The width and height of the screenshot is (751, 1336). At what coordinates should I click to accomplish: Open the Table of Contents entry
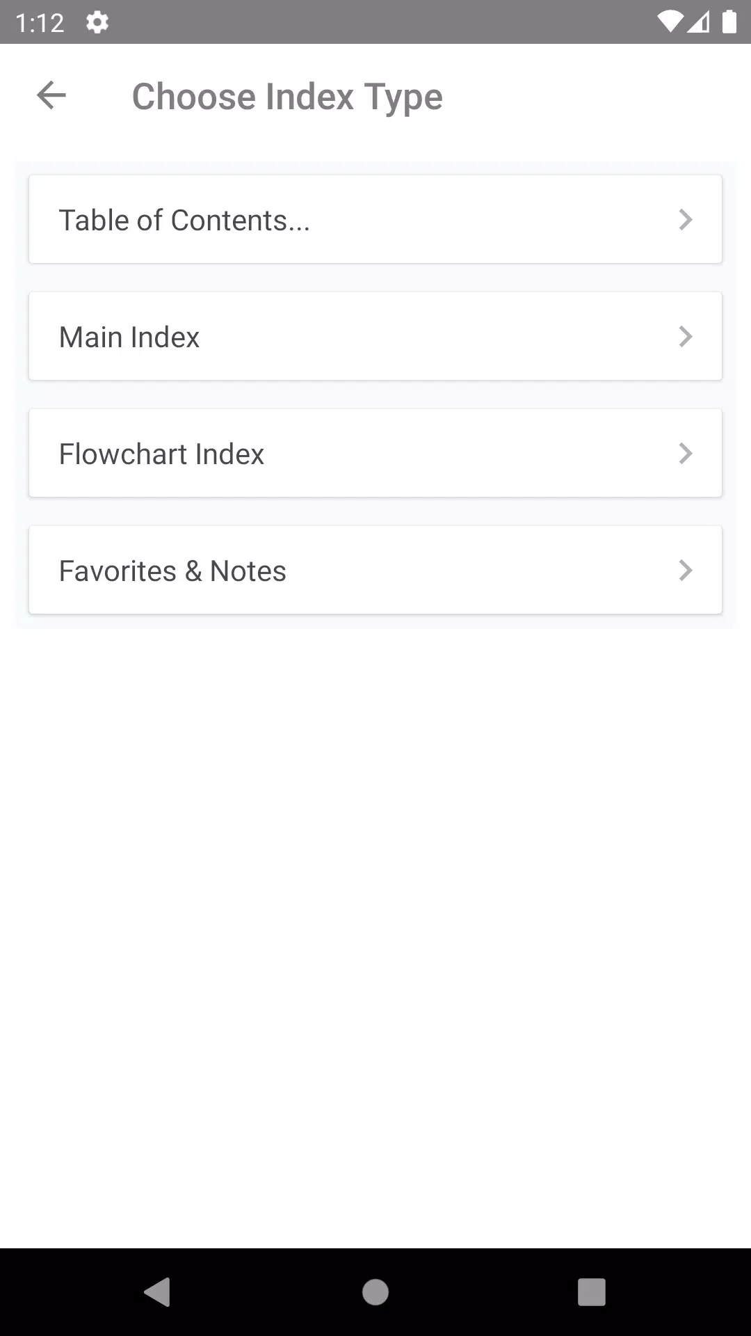point(184,220)
